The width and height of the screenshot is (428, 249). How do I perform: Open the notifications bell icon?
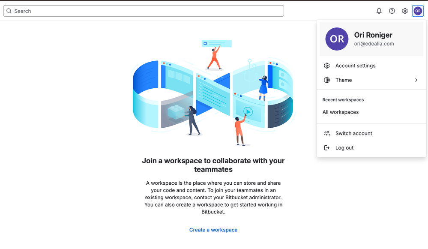click(379, 11)
